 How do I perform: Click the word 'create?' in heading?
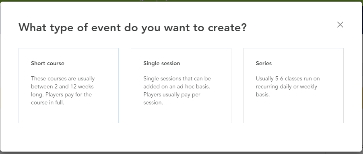pos(227,28)
